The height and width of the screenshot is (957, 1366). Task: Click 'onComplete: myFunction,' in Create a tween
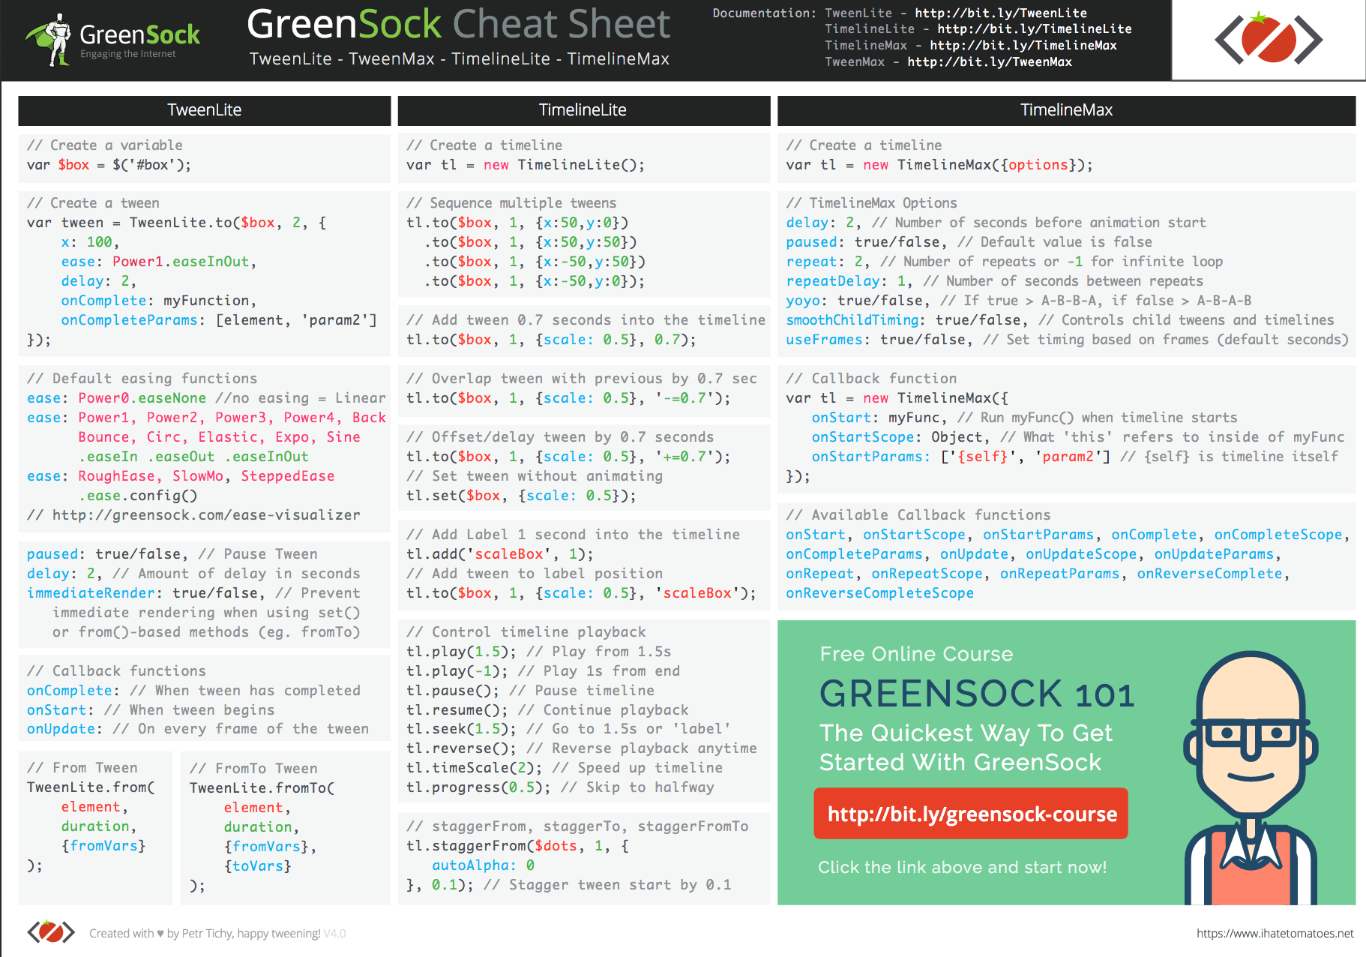tap(159, 301)
